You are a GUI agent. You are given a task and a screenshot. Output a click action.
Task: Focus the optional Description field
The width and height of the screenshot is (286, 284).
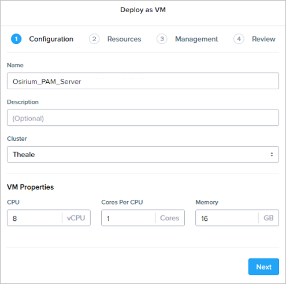143,118
